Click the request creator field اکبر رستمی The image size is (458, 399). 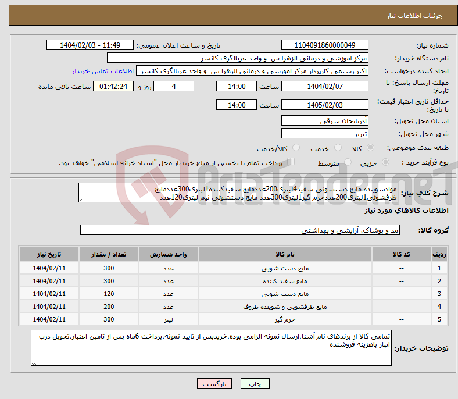pyautogui.click(x=252, y=71)
